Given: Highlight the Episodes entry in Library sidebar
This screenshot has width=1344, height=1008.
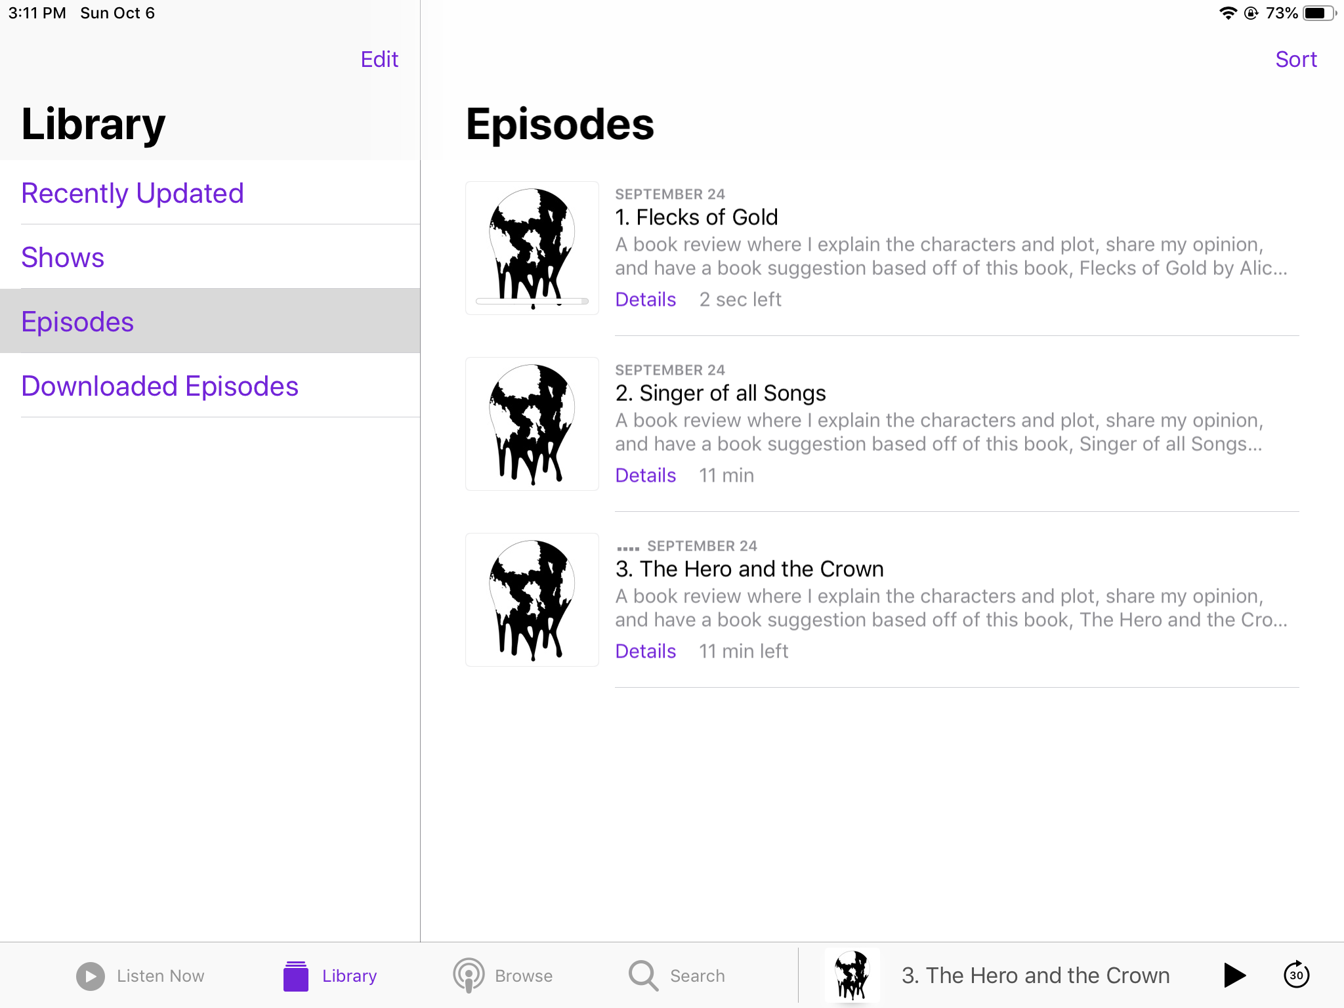Looking at the screenshot, I should 77,321.
